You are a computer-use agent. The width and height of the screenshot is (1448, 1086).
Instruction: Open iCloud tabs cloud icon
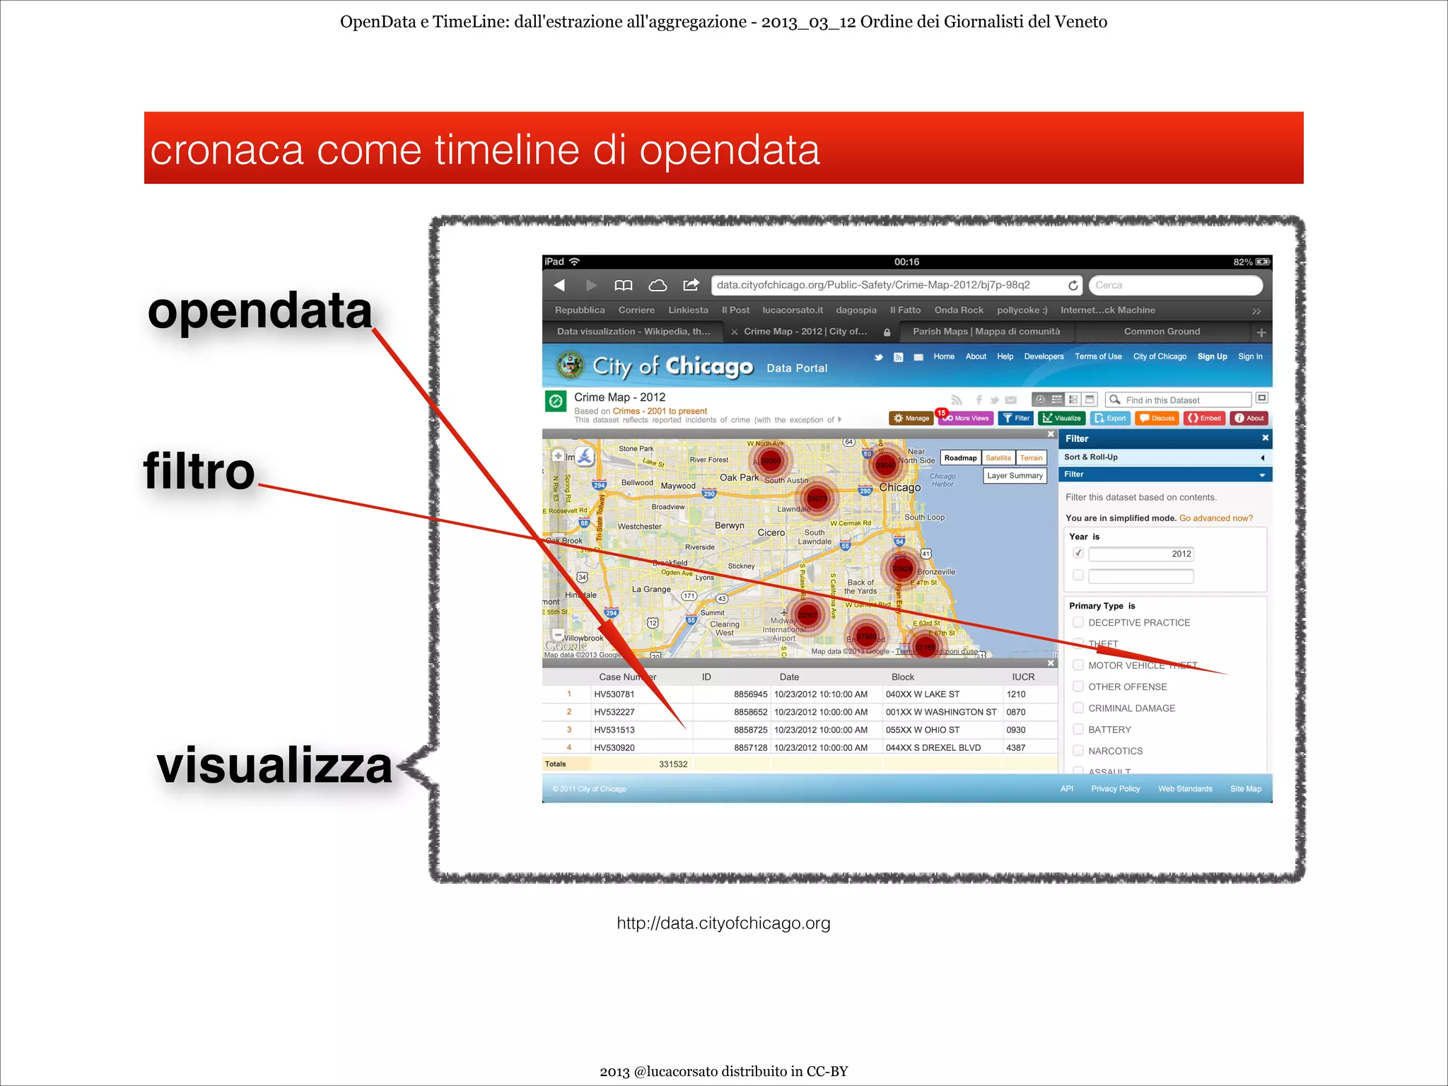pos(658,285)
